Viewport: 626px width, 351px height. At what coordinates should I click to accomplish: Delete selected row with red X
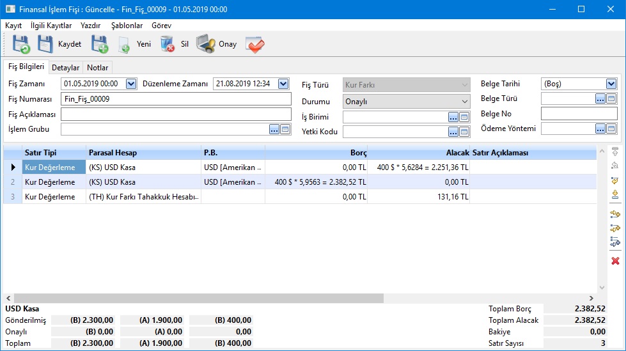click(615, 261)
